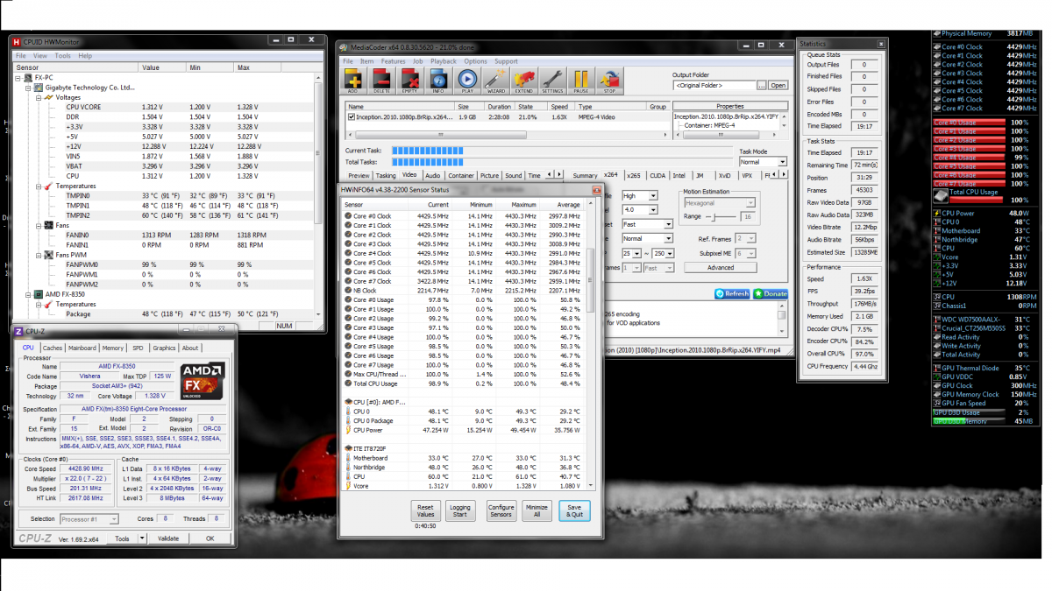The width and height of the screenshot is (1052, 591).
Task: Click the Logging Start button in HWiNFO64
Action: coord(459,510)
